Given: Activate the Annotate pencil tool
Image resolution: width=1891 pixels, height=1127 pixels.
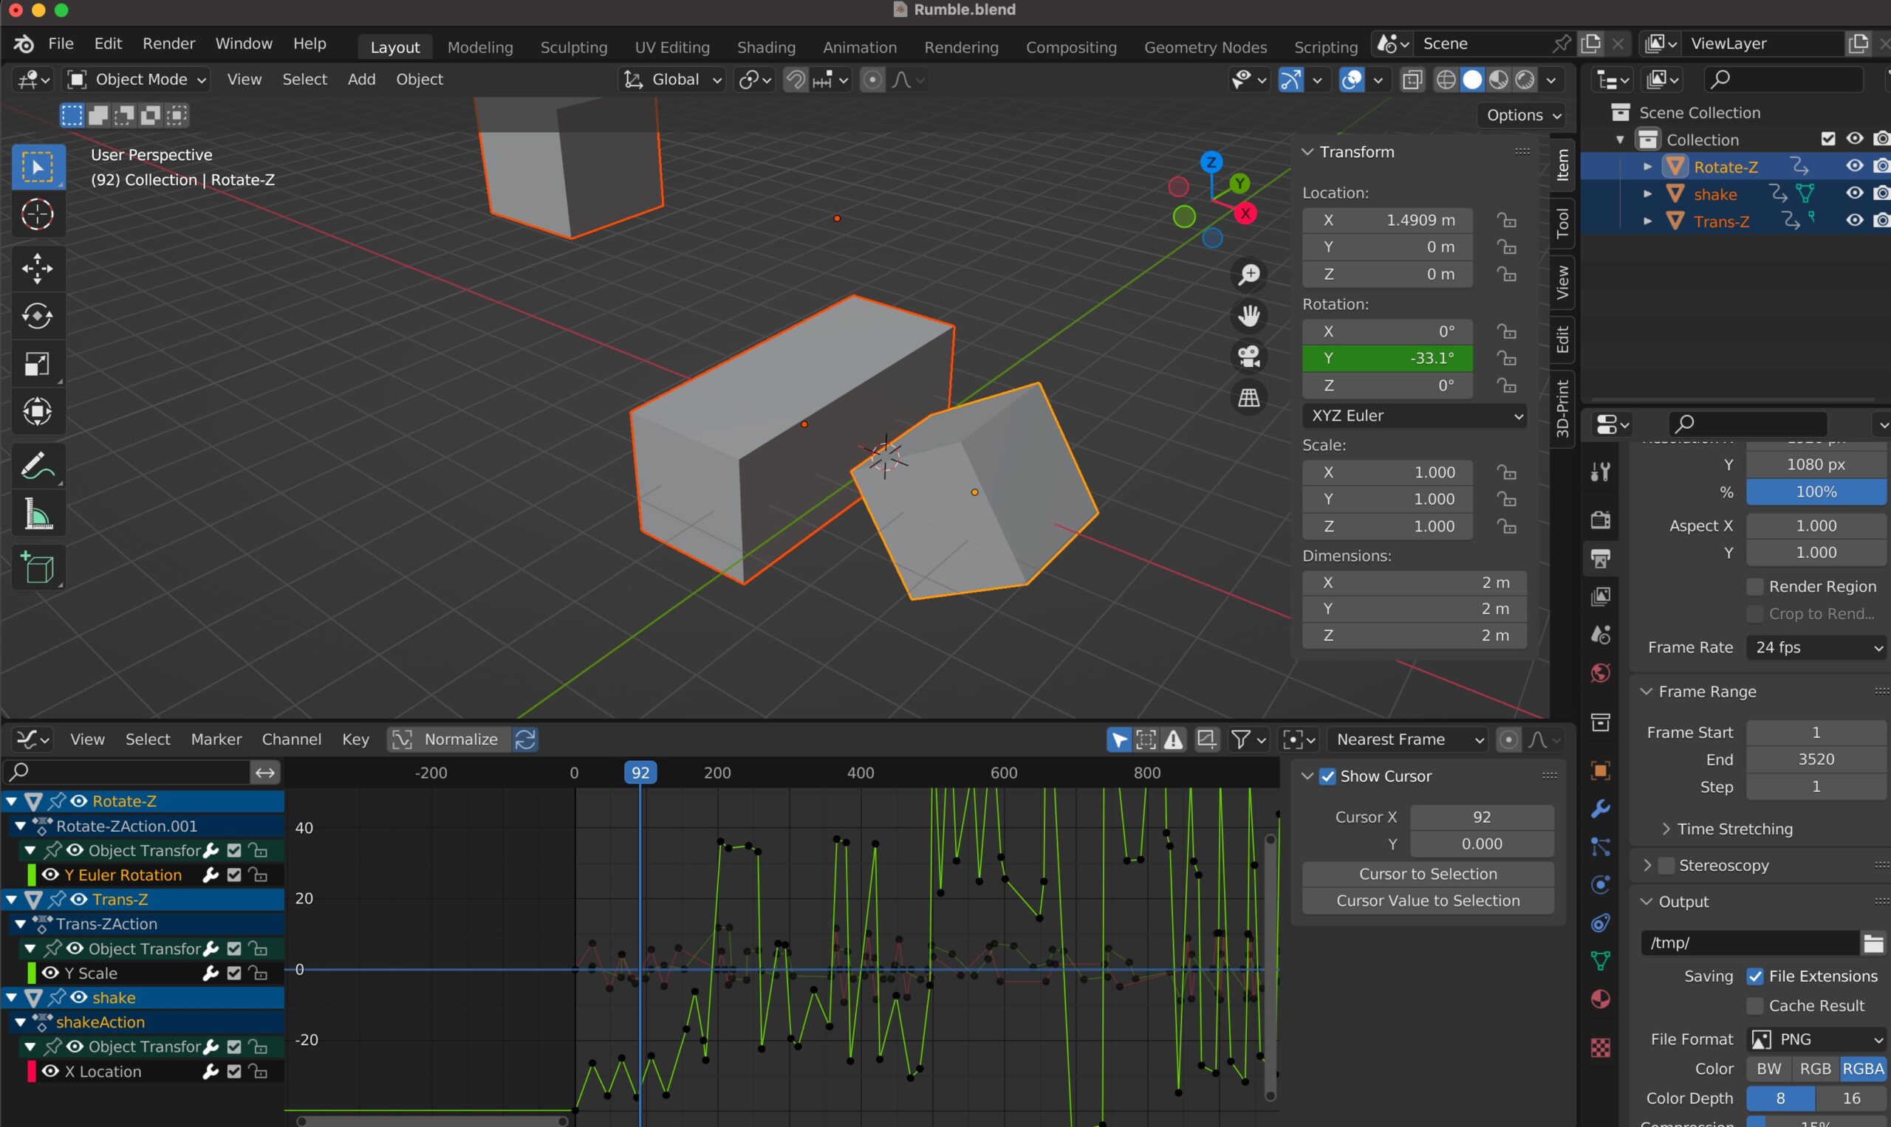Looking at the screenshot, I should click(37, 466).
